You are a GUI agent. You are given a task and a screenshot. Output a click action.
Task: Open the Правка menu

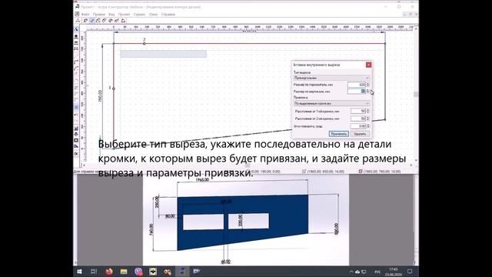tap(99, 15)
